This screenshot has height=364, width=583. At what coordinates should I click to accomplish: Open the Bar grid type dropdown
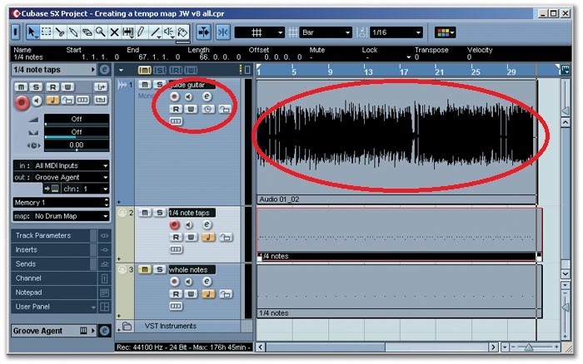[x=325, y=32]
